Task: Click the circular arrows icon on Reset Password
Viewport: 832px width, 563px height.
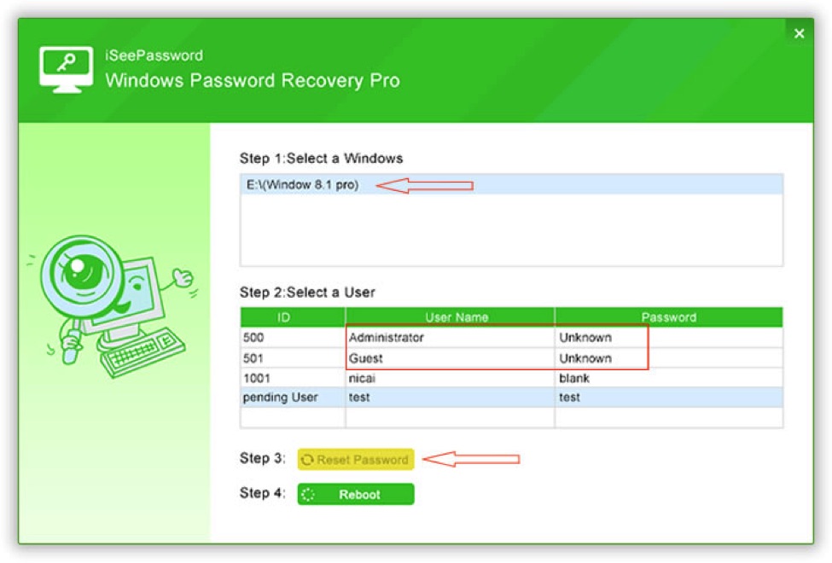Action: click(x=307, y=460)
